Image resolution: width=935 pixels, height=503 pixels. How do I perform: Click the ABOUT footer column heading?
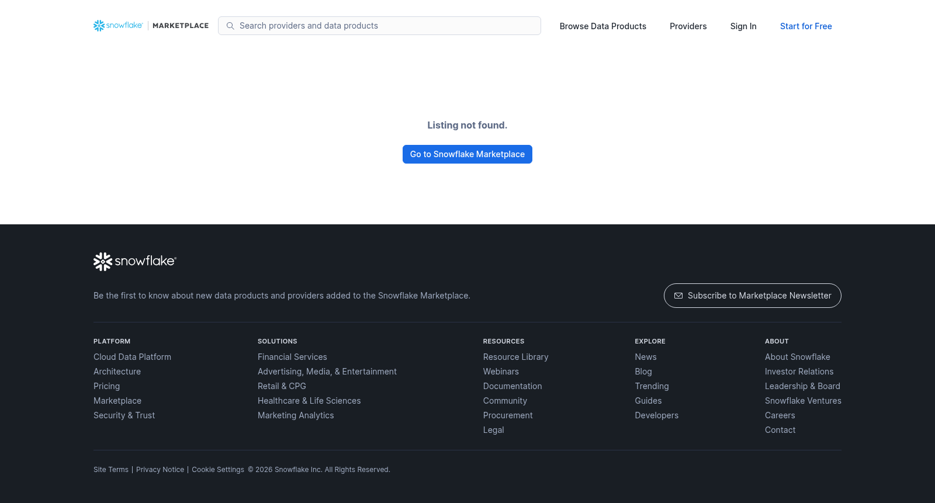777,341
